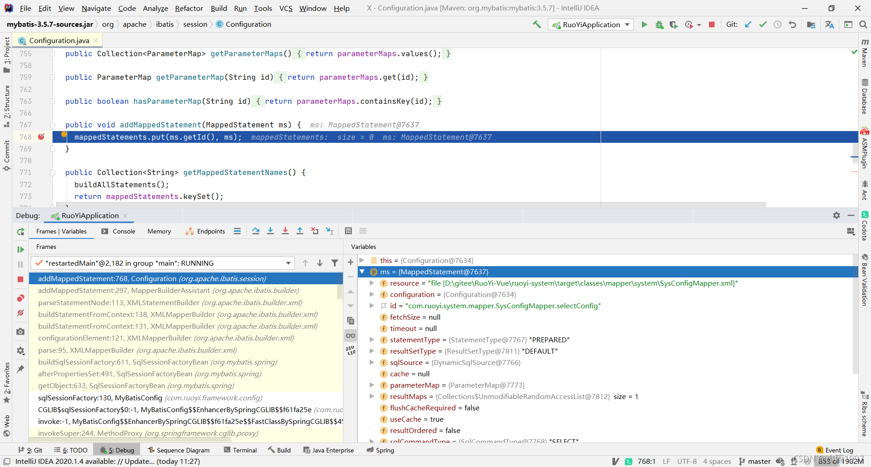The width and height of the screenshot is (871, 467).
Task: Toggle the frames filter funnel icon
Action: click(335, 263)
